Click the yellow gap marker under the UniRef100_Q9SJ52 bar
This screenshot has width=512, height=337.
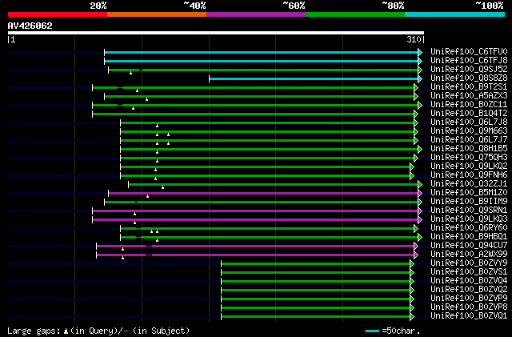[130, 73]
